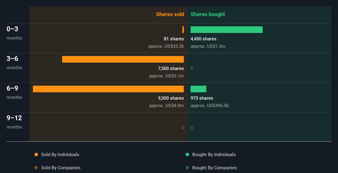Click the approx. US$1.3m value text
The image size is (338, 173).
pyautogui.click(x=208, y=46)
